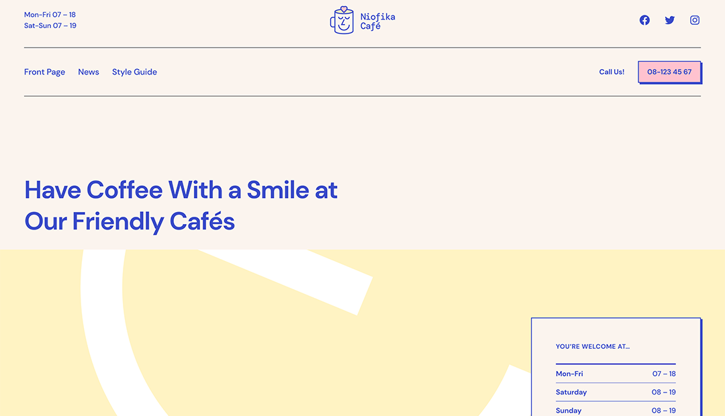Image resolution: width=725 pixels, height=416 pixels.
Task: Click the Mon-Fri 07 – 18 header hours
Action: tap(50, 14)
